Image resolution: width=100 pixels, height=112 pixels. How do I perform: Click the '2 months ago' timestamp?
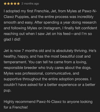pos(30,4)
